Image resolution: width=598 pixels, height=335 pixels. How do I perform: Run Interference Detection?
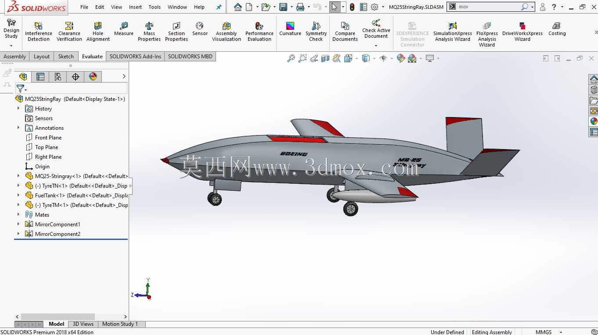(x=39, y=32)
